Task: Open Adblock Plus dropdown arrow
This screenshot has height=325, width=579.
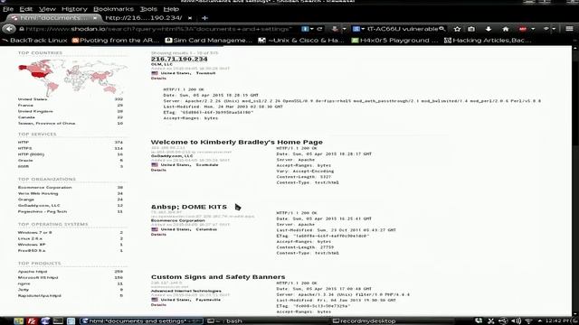Action: coord(533,29)
